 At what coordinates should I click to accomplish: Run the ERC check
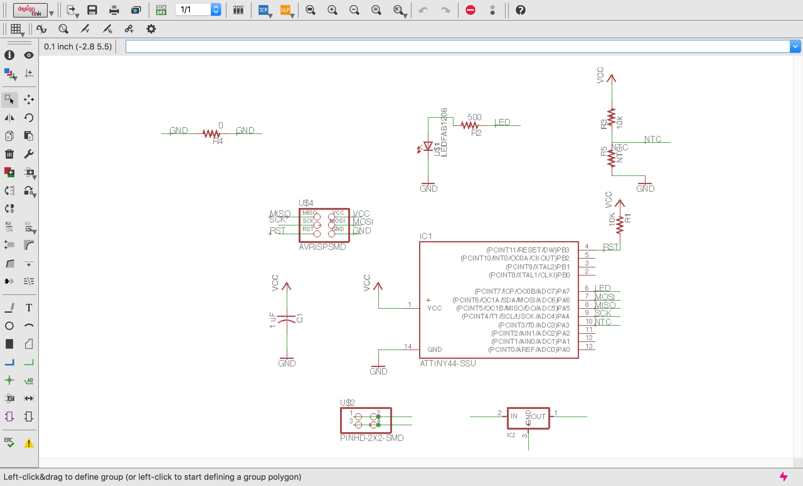pos(9,442)
